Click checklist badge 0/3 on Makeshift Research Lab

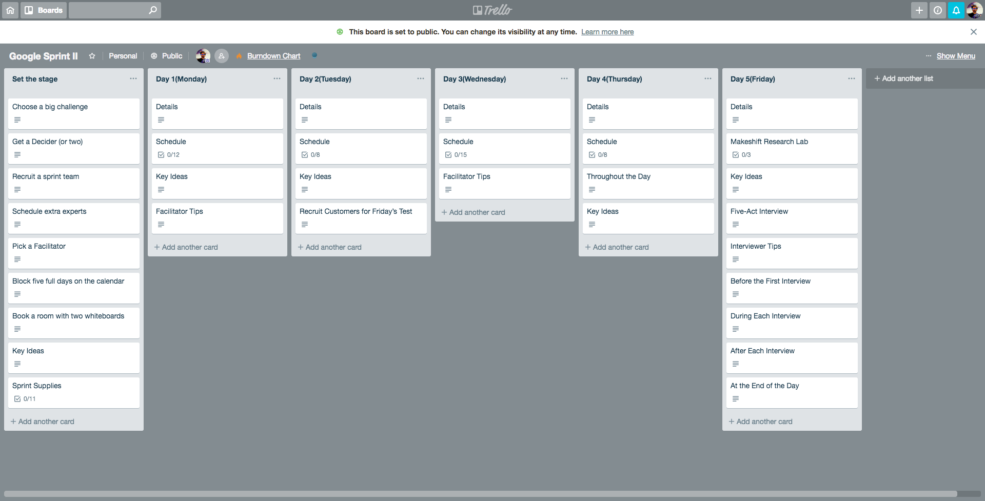741,155
